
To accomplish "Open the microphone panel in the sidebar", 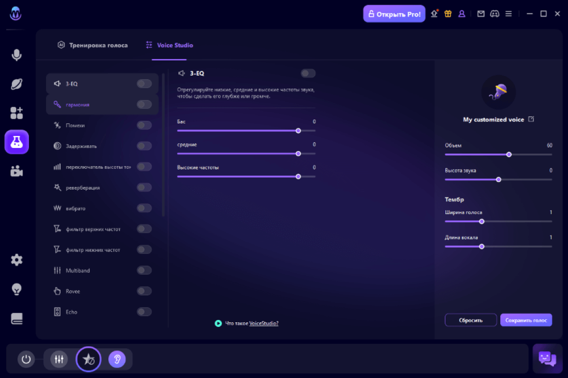I will coord(16,55).
